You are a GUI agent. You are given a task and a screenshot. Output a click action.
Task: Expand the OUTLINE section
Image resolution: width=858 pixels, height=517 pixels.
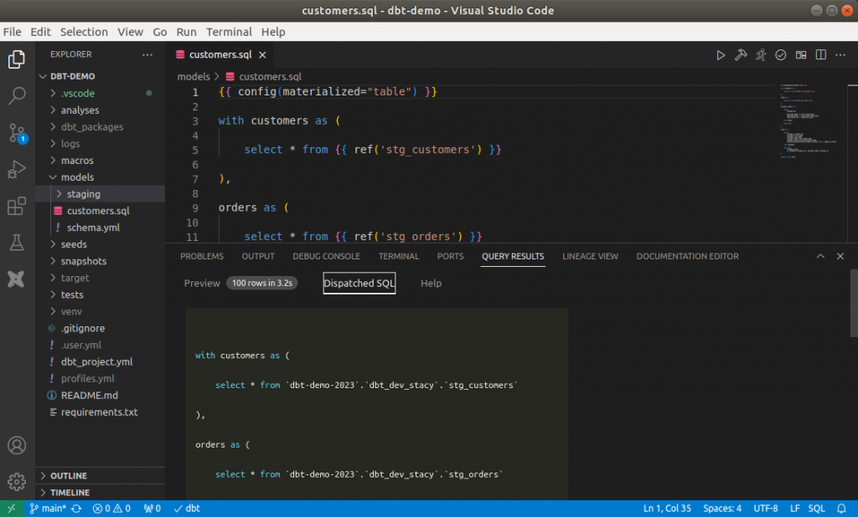(x=101, y=475)
